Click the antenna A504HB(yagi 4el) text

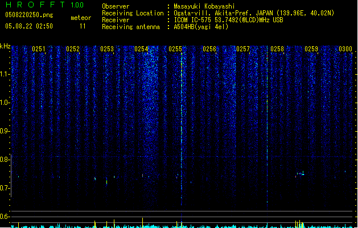[201, 27]
